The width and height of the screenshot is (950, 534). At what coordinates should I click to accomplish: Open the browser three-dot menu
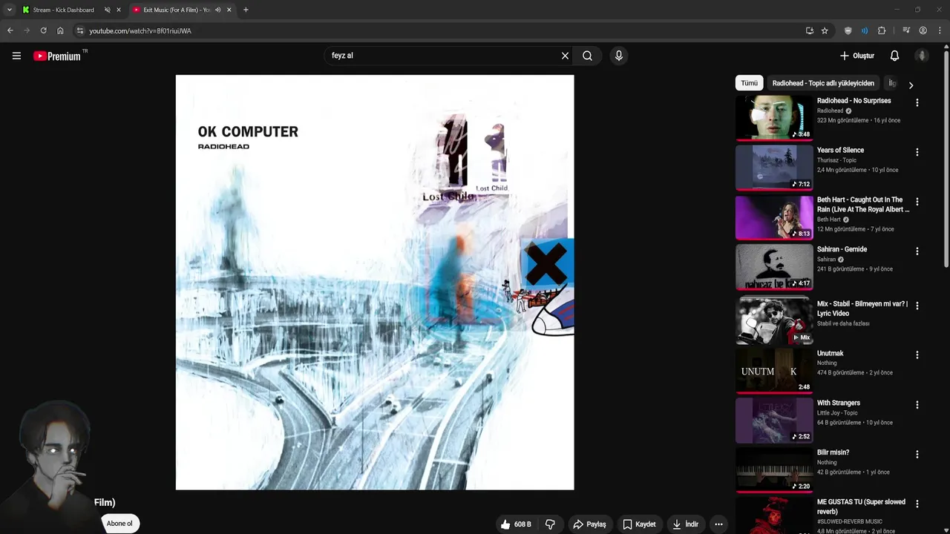pyautogui.click(x=940, y=30)
